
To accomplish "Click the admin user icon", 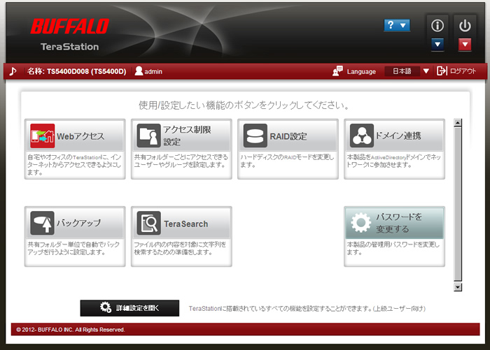I will 139,71.
